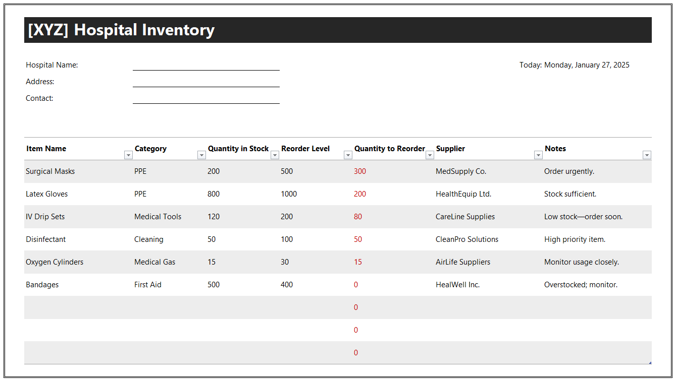This screenshot has width=674, height=381.
Task: Open the Reorder Level filter dropdown
Action: click(348, 155)
